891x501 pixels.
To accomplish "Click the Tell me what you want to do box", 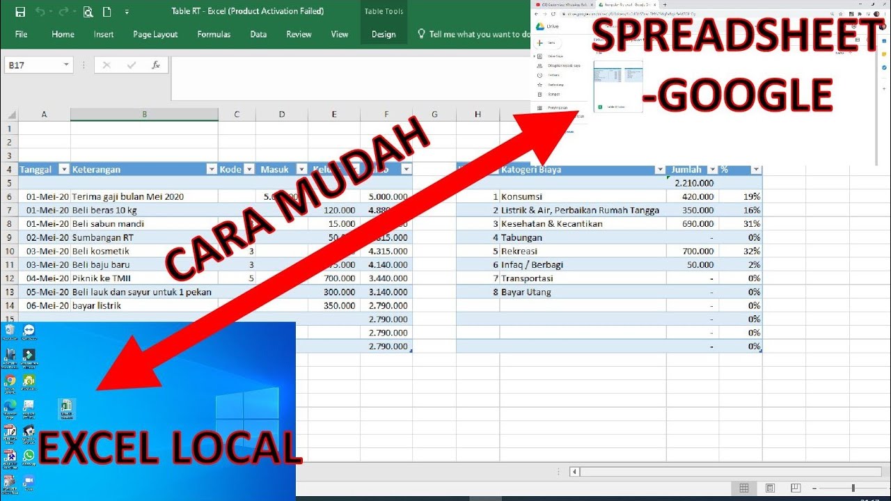I will click(473, 34).
